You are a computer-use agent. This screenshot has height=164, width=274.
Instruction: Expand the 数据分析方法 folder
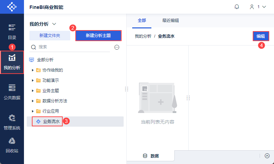pyautogui.click(x=33, y=101)
